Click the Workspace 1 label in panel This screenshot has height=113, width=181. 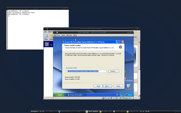coord(35,112)
